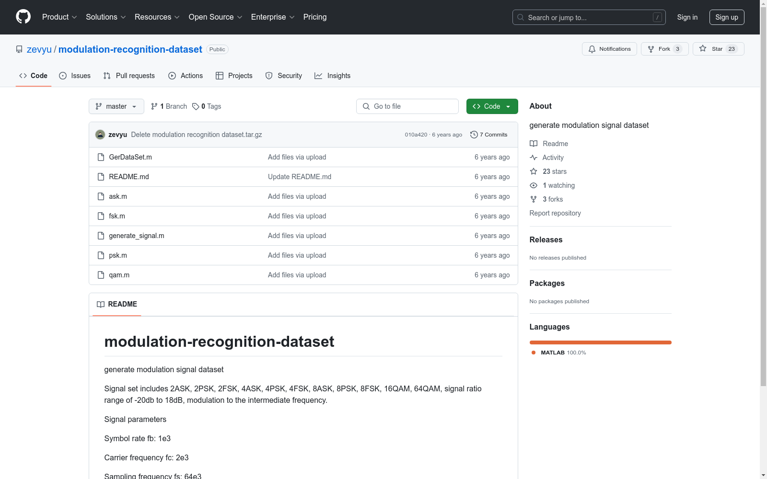767x479 pixels.
Task: Click the Go to file search field
Action: 407,106
